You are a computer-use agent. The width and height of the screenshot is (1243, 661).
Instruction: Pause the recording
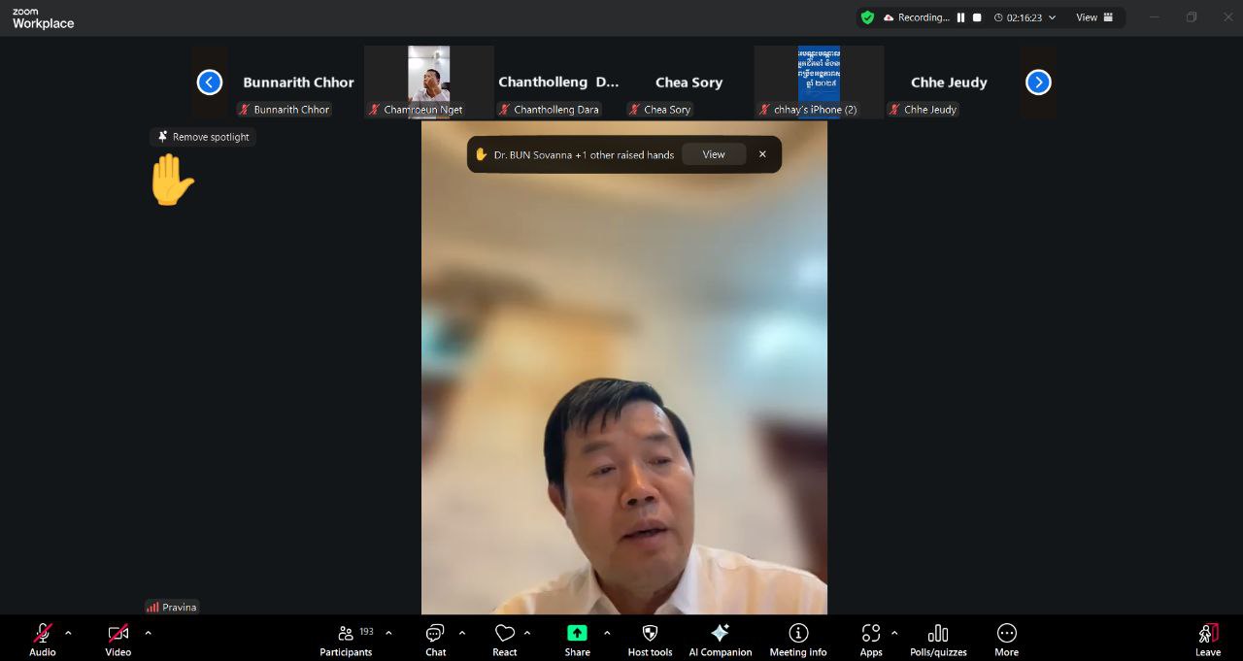coord(961,17)
